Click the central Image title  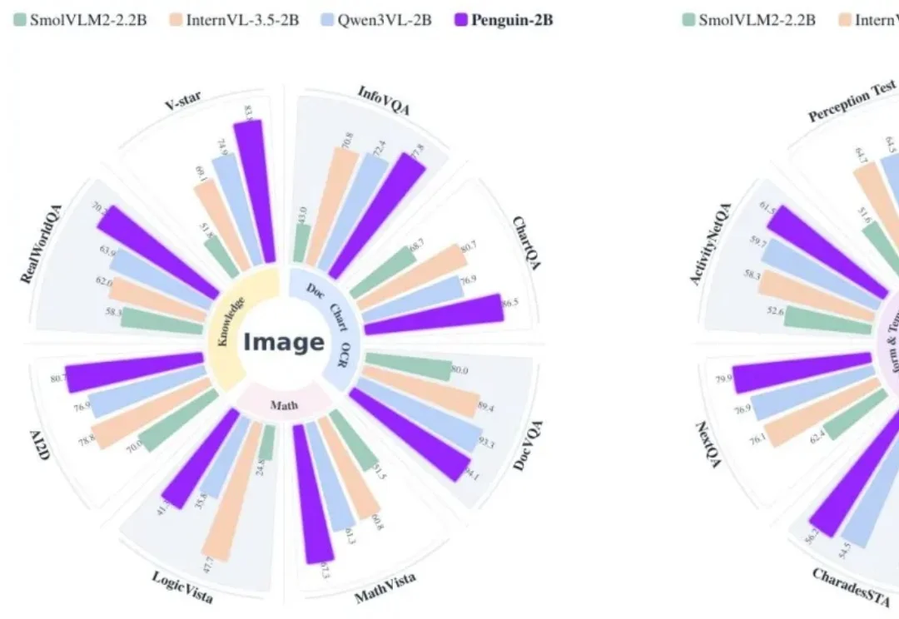pyautogui.click(x=282, y=342)
